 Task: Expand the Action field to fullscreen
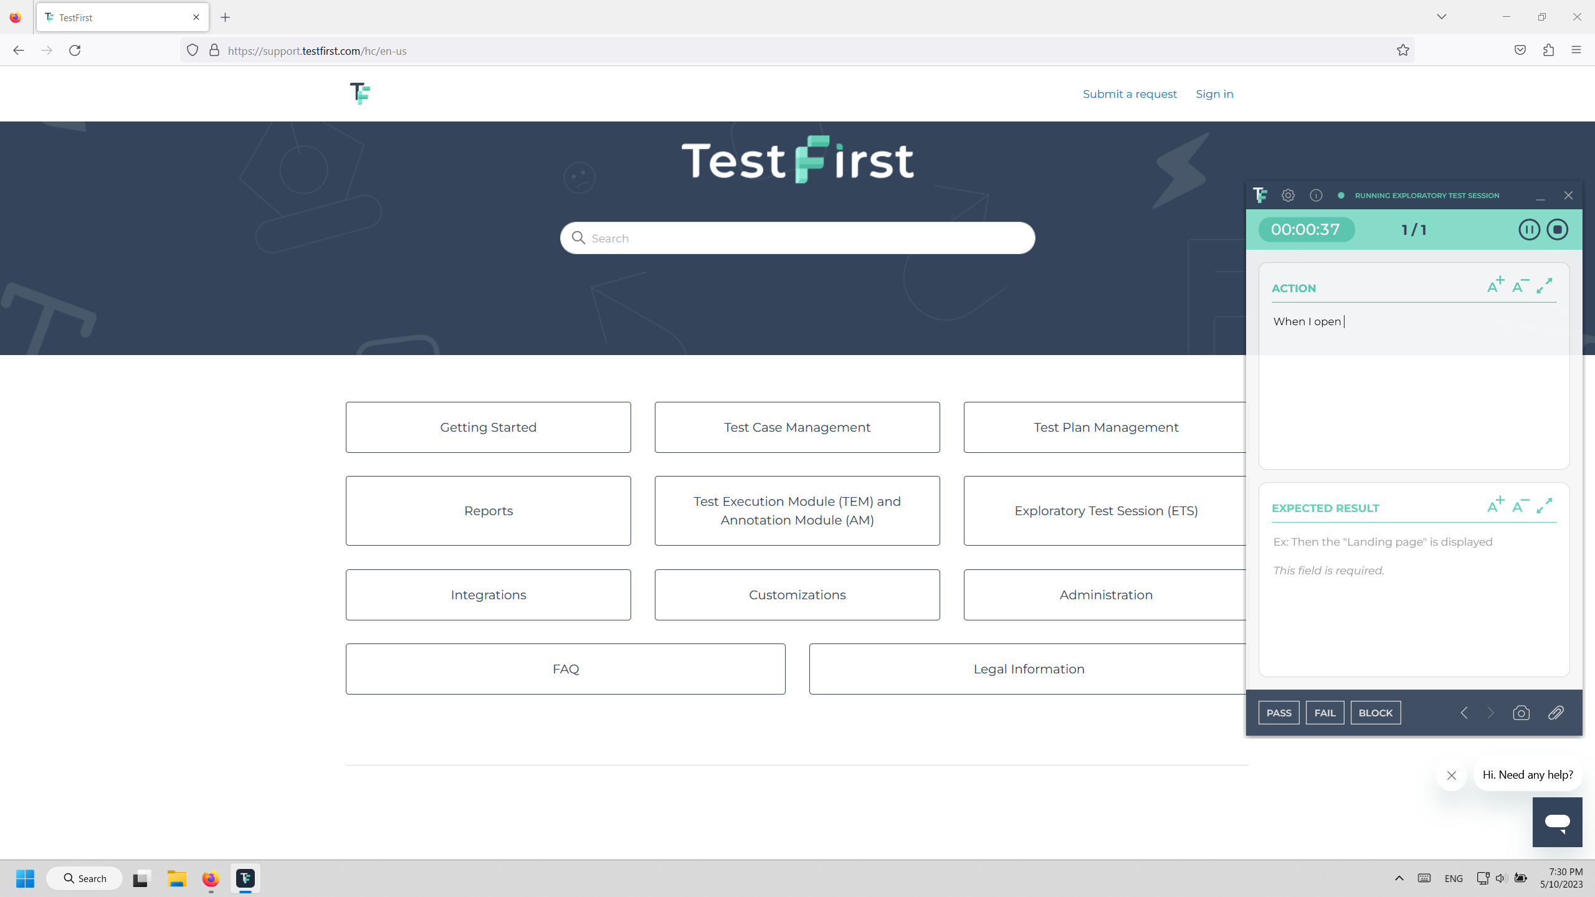(x=1545, y=287)
